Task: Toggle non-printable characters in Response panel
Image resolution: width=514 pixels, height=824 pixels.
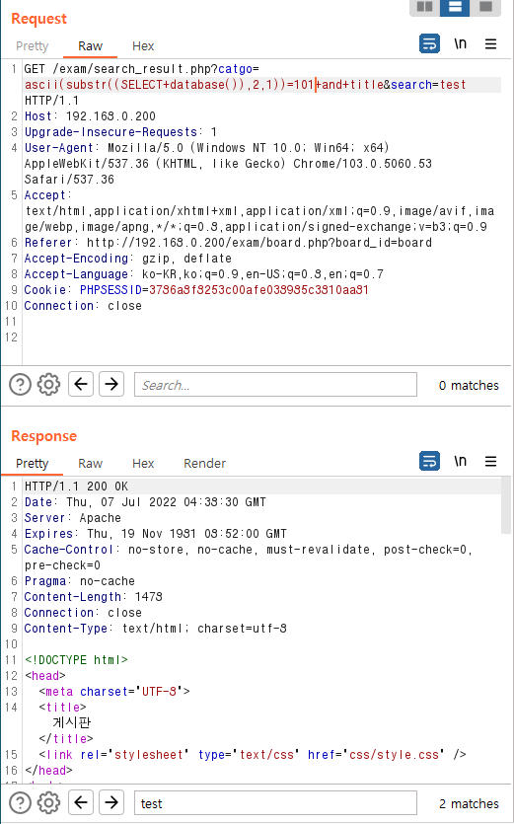Action: (x=461, y=461)
